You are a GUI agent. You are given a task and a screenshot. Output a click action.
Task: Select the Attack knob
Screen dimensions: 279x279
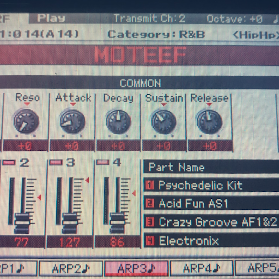coord(72,122)
